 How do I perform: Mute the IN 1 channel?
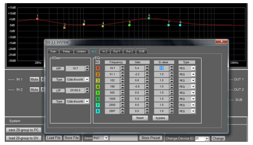34,79
